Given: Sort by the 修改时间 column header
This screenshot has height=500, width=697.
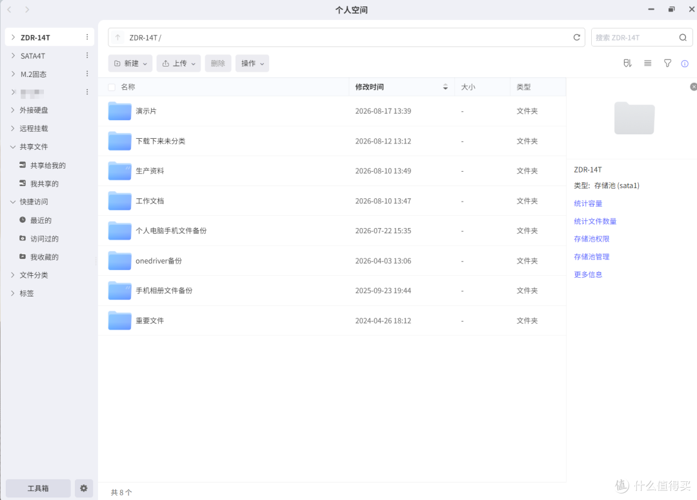Looking at the screenshot, I should tap(401, 87).
